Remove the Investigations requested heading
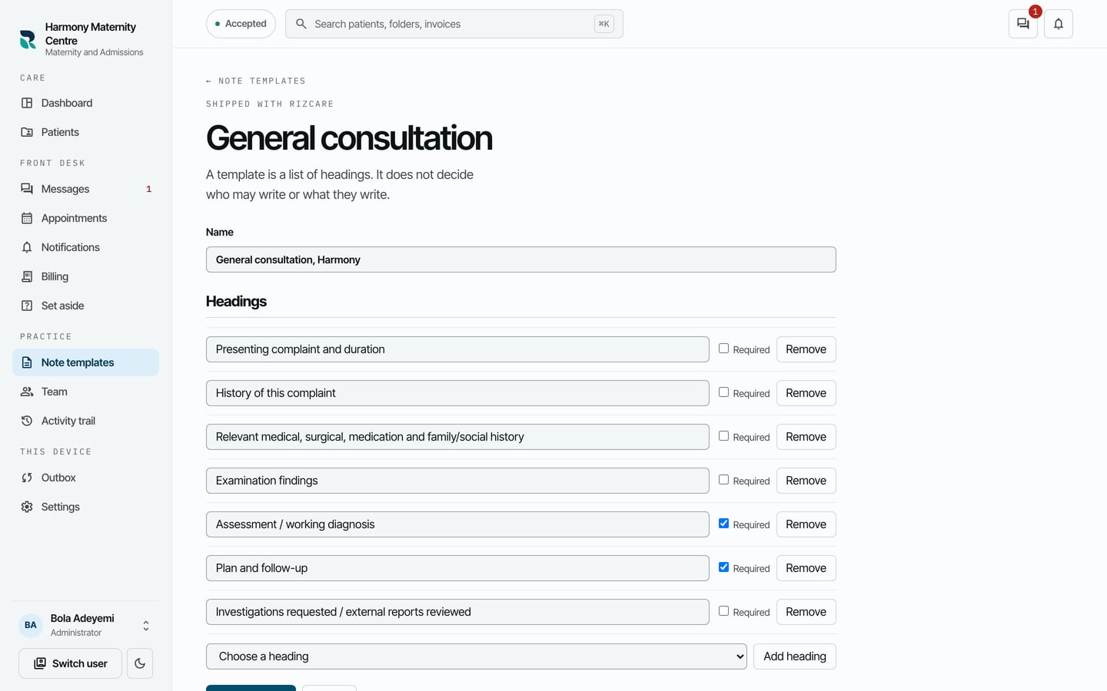The width and height of the screenshot is (1107, 691). (x=806, y=612)
